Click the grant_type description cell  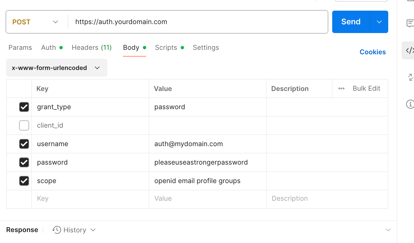pos(327,107)
